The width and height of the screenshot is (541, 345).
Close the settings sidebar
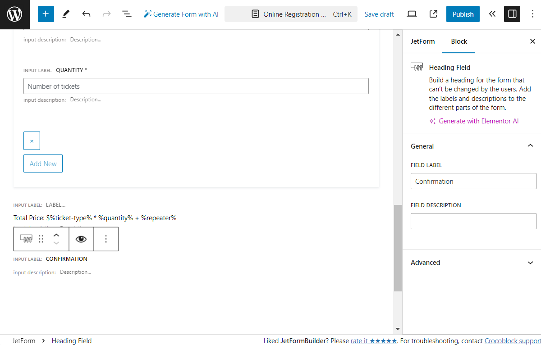coord(532,41)
